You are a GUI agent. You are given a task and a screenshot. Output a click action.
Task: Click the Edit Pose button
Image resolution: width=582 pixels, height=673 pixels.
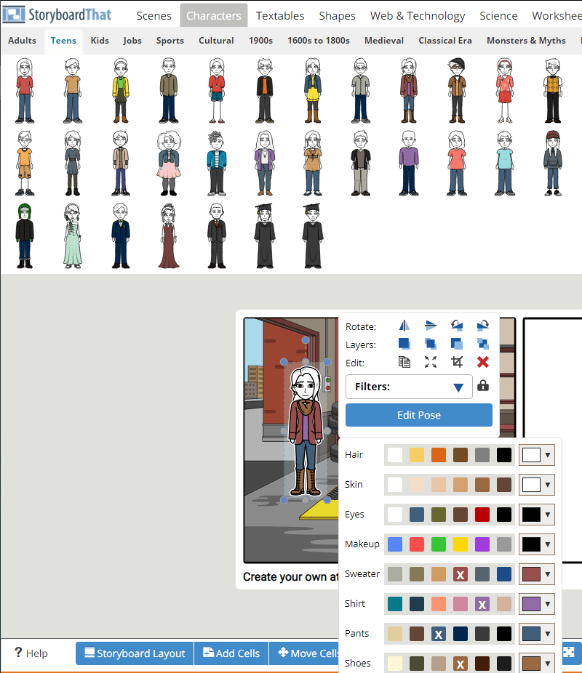(419, 415)
